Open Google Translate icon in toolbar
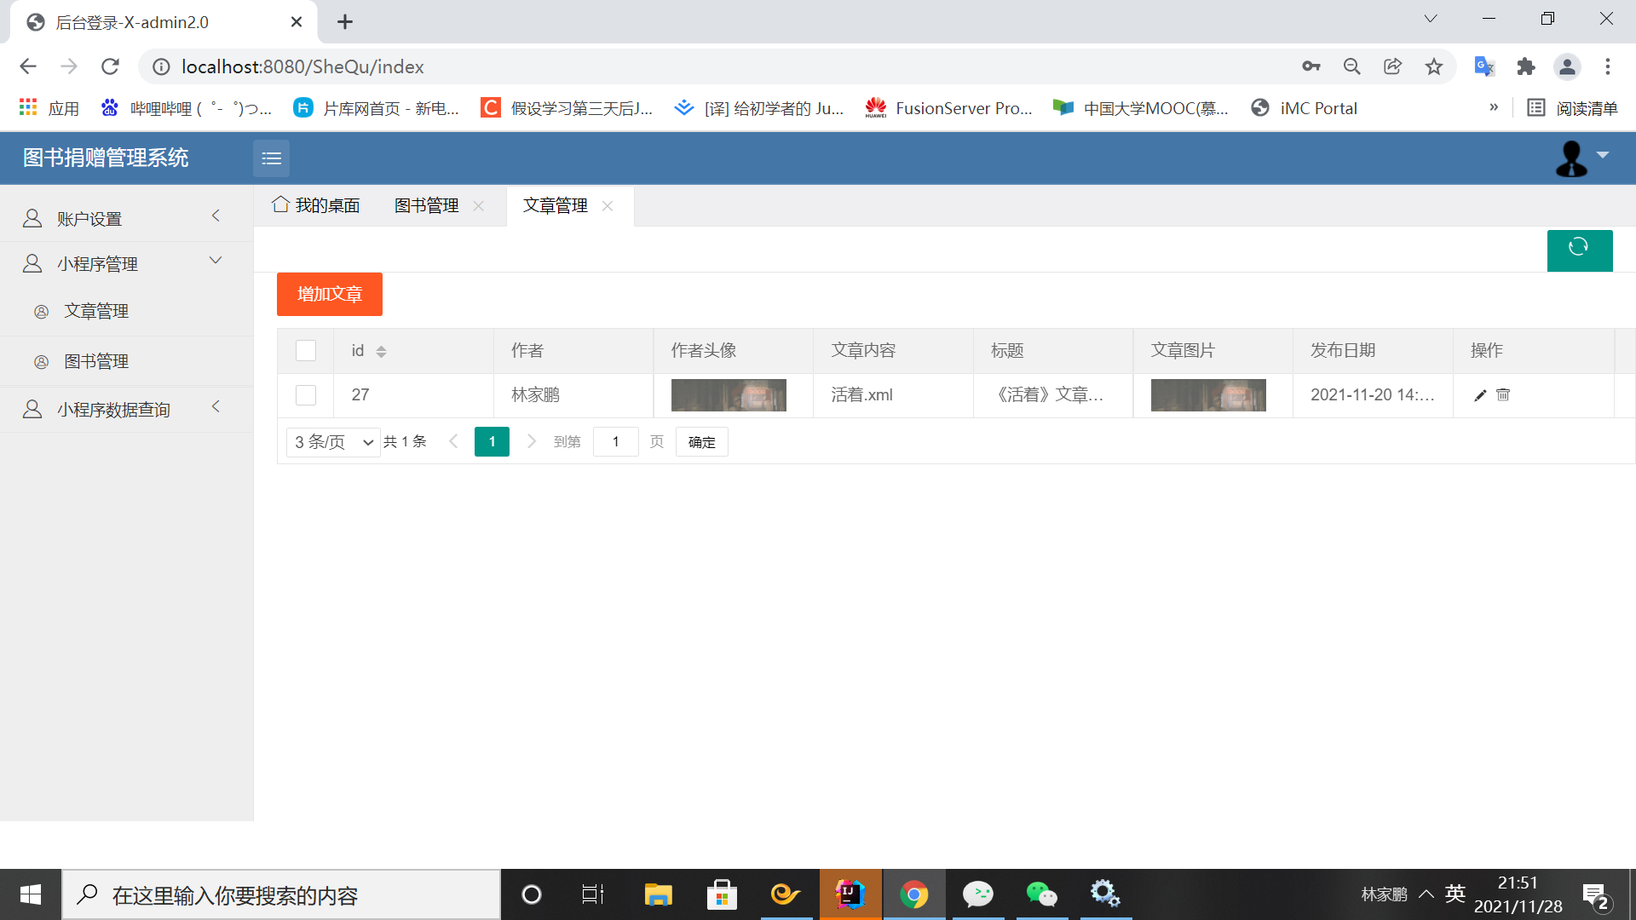The image size is (1636, 920). coord(1484,66)
